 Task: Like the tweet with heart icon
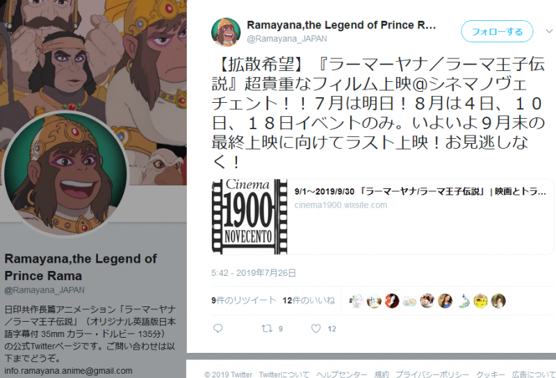click(316, 329)
